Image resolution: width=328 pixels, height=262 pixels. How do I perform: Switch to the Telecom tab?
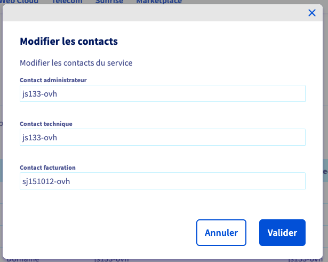click(x=67, y=2)
